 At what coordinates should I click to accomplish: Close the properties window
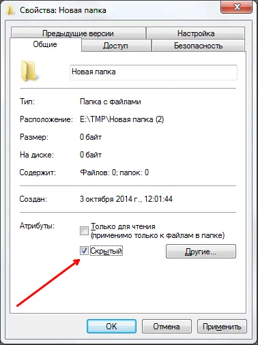[x=237, y=7]
